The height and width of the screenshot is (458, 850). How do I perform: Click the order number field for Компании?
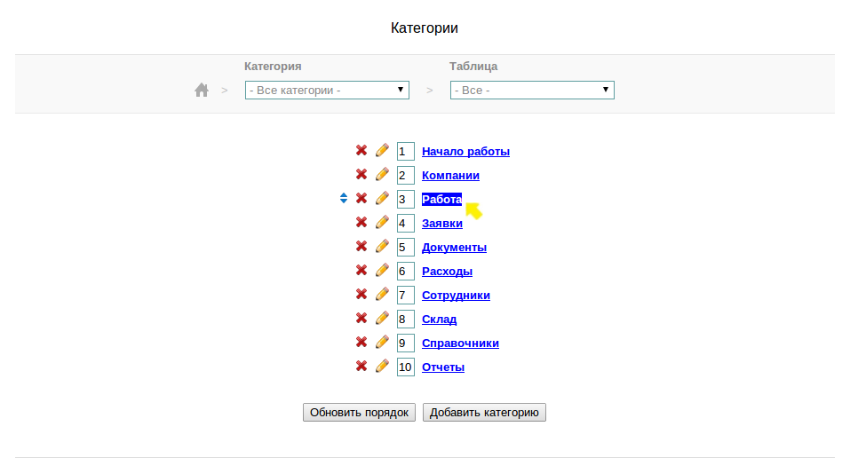405,175
